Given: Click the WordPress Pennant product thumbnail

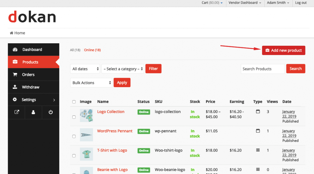Looking at the screenshot, I should (x=86, y=135).
